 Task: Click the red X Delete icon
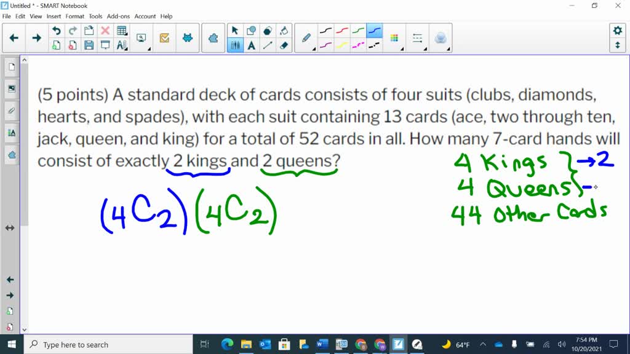pyautogui.click(x=105, y=31)
